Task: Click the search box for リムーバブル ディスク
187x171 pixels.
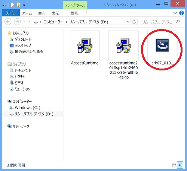Action: coord(161,22)
